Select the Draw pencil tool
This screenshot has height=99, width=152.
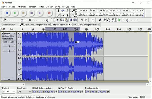[67, 11]
